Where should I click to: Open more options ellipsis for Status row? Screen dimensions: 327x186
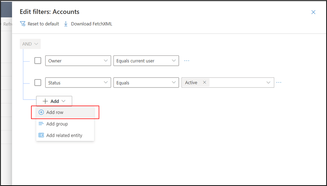[x=278, y=83]
